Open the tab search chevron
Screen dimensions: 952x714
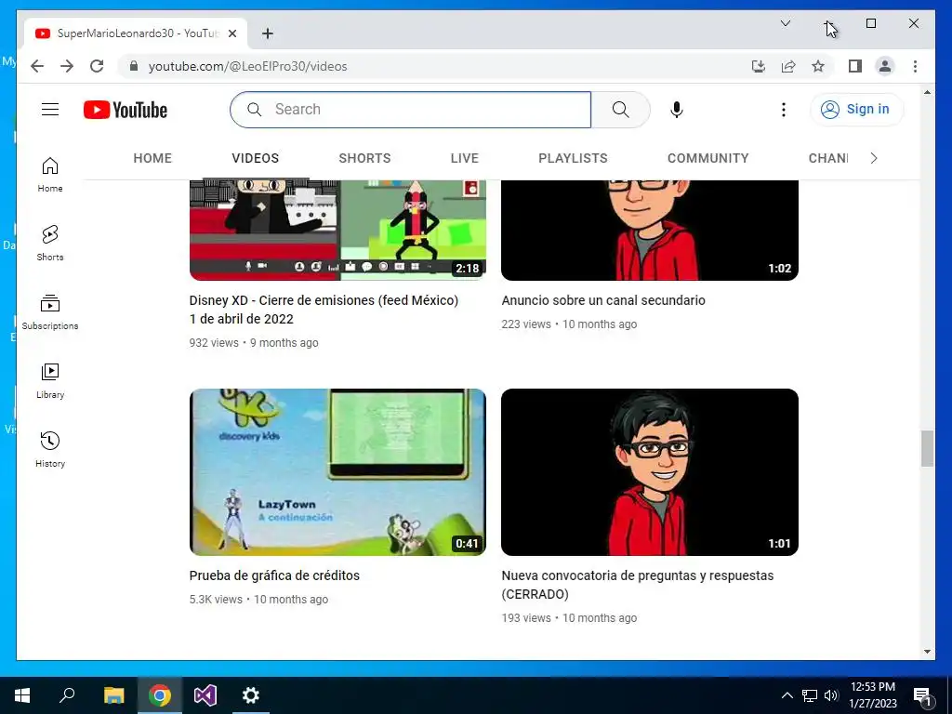pyautogui.click(x=785, y=23)
